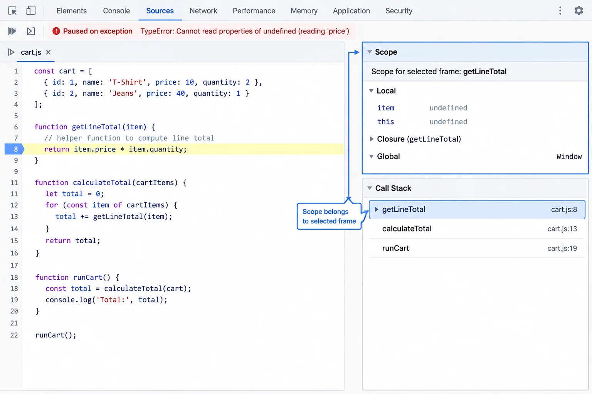Open the Memory tab
Screen dimensions: 592x394
(x=304, y=11)
